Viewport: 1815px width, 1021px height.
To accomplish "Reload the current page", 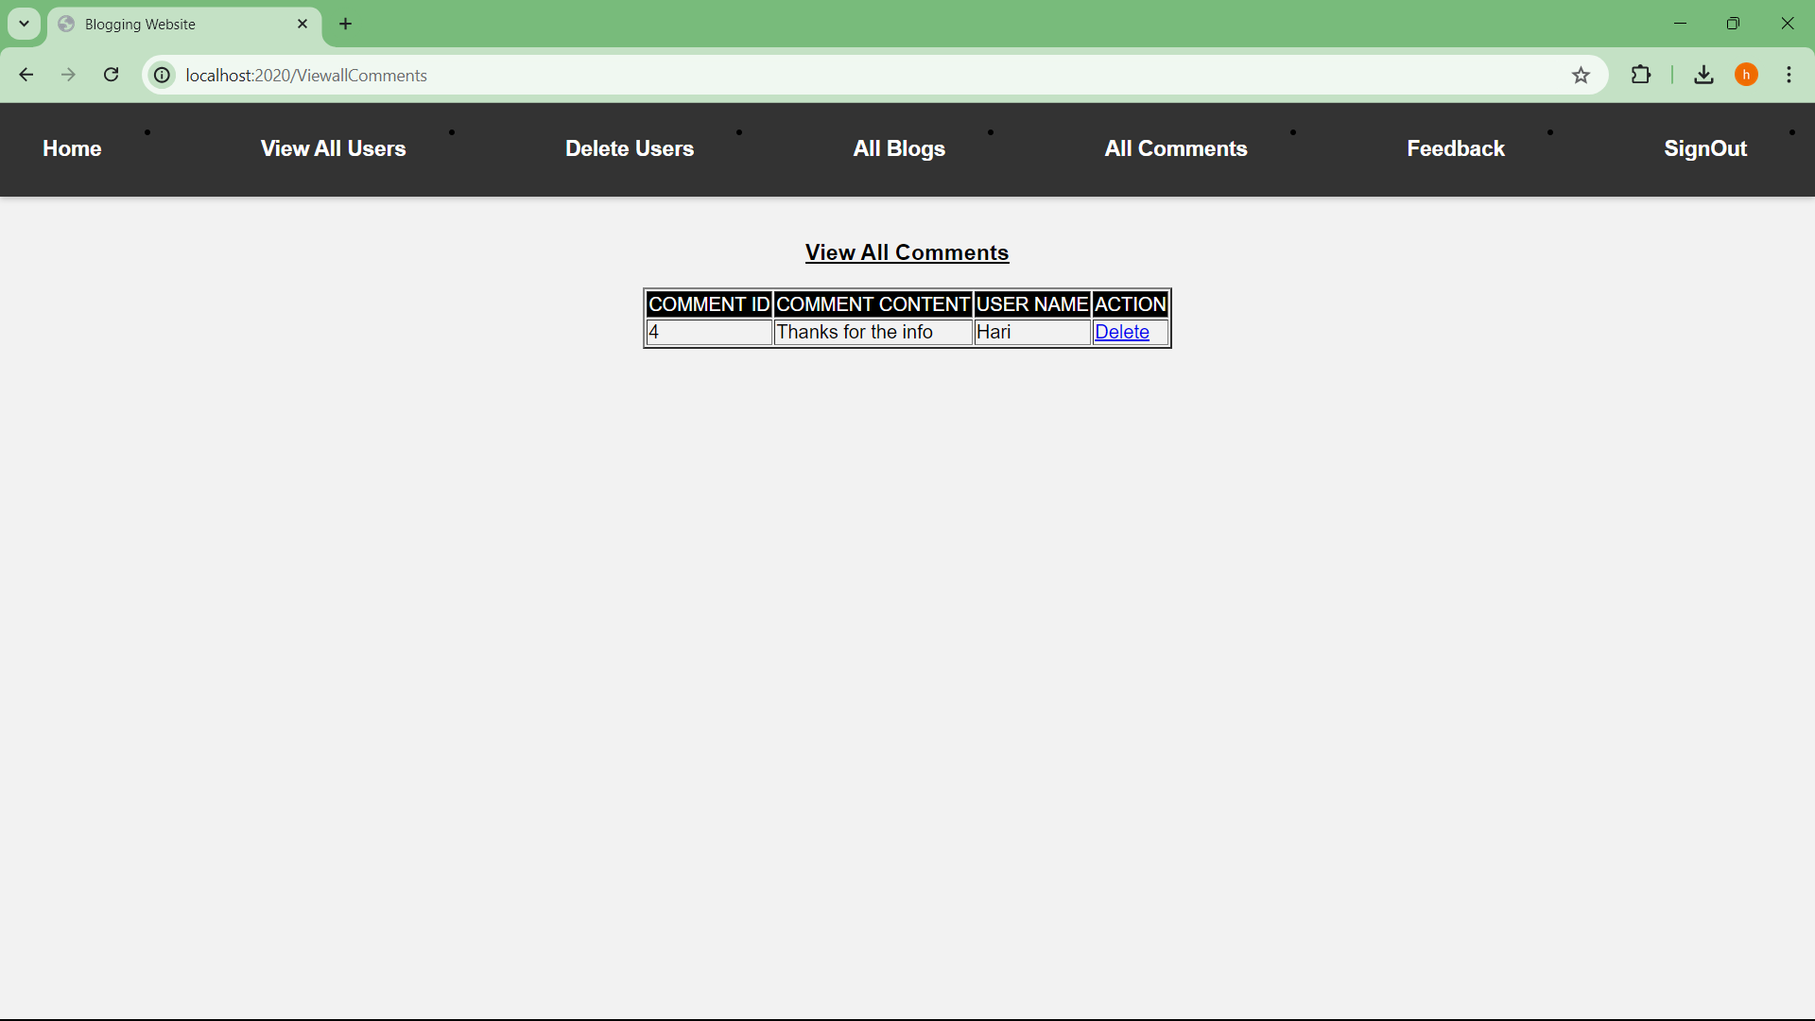I will 112,75.
